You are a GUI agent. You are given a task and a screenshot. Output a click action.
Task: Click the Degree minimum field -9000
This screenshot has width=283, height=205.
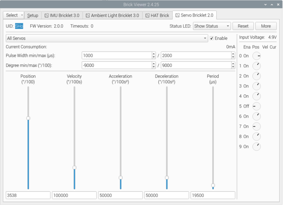point(117,65)
